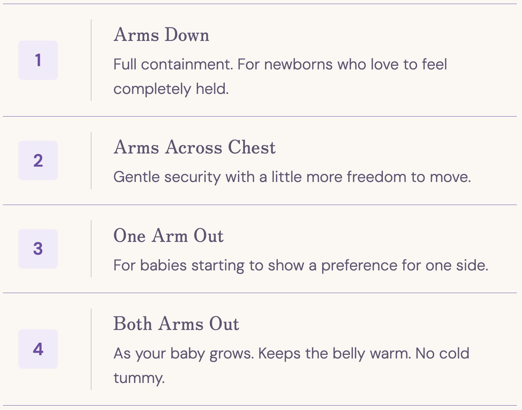Select the Arms Down heading

point(161,35)
